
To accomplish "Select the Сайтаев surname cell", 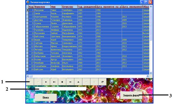I will point(42,43).
